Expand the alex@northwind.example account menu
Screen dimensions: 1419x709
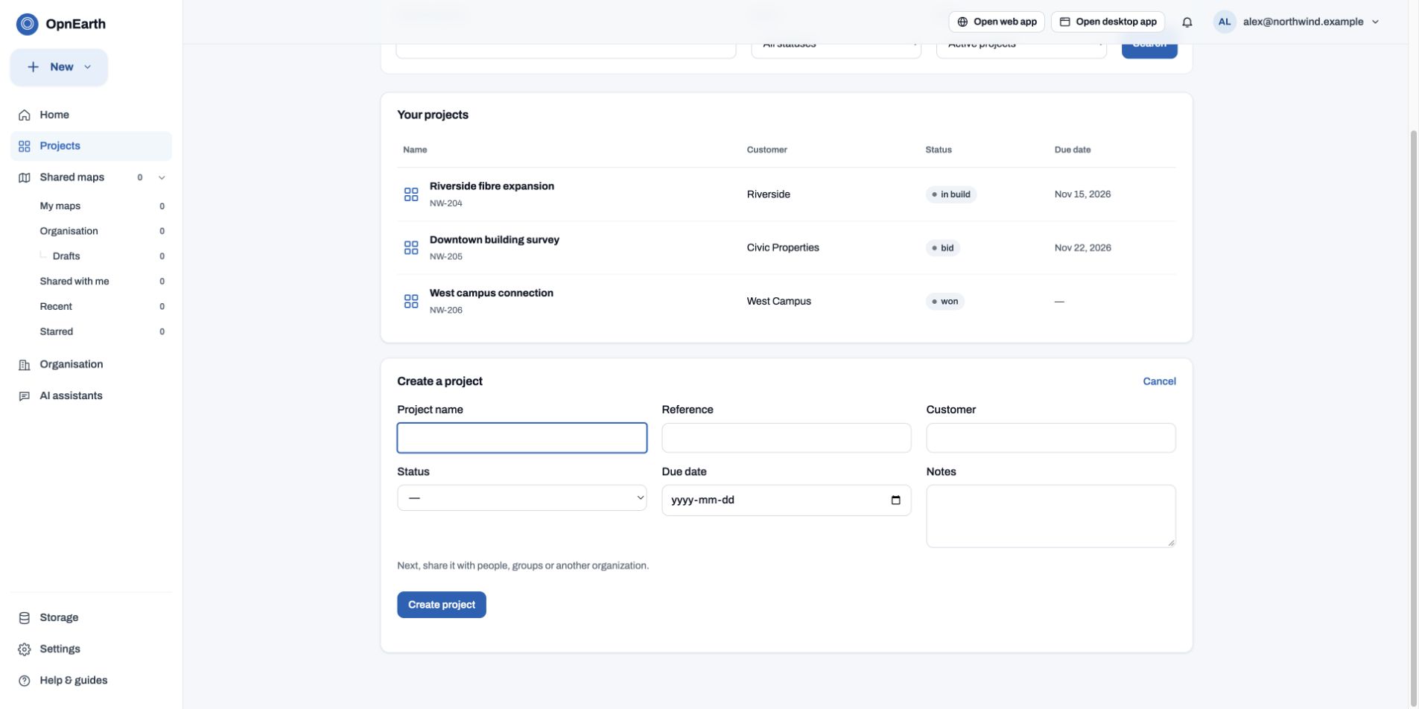(x=1298, y=22)
